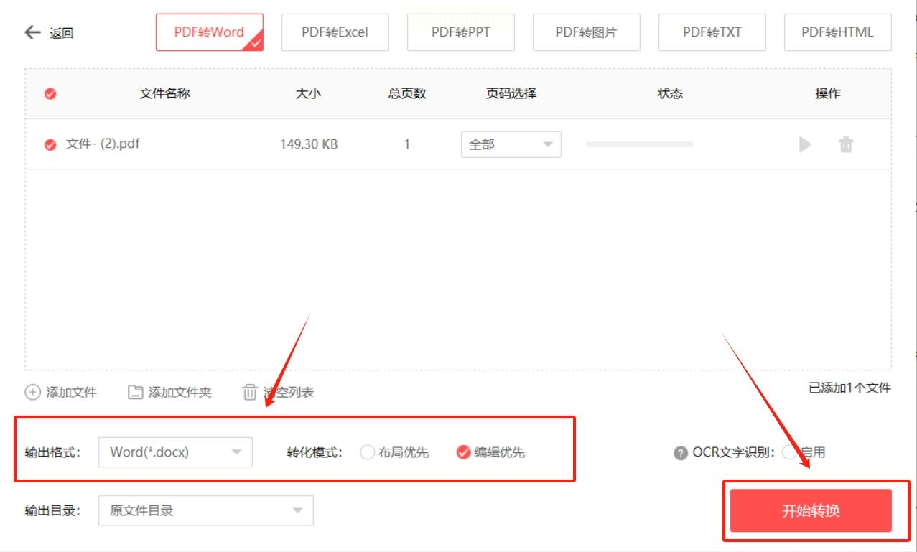
Task: Click the 操作 column header
Action: click(828, 93)
